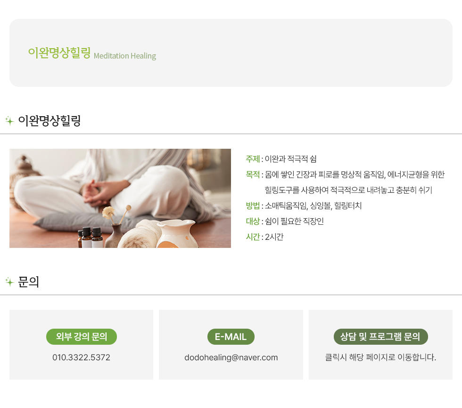
Task: Click the 소매틱움직임, 싱잉볼, 힐링터치 text
Action: (313, 206)
